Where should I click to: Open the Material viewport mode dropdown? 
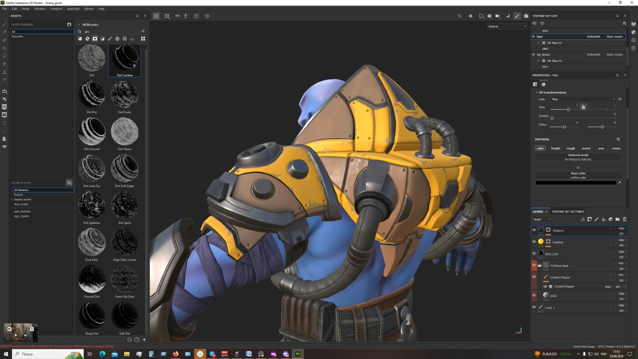507,26
